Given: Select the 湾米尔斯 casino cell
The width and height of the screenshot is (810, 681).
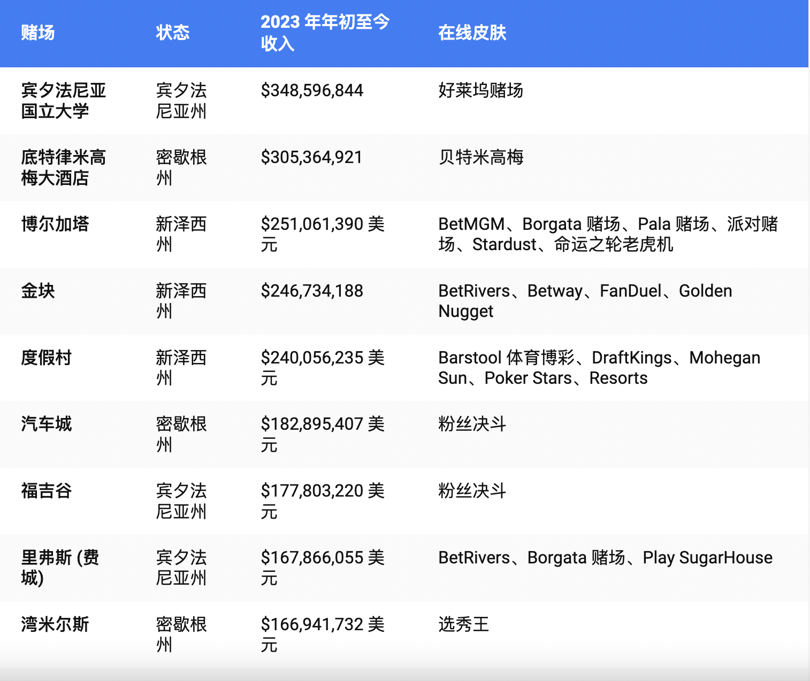Looking at the screenshot, I should pyautogui.click(x=55, y=624).
